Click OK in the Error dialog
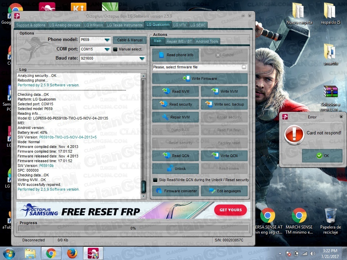Screen dimensions: 347x260 coord(322,156)
